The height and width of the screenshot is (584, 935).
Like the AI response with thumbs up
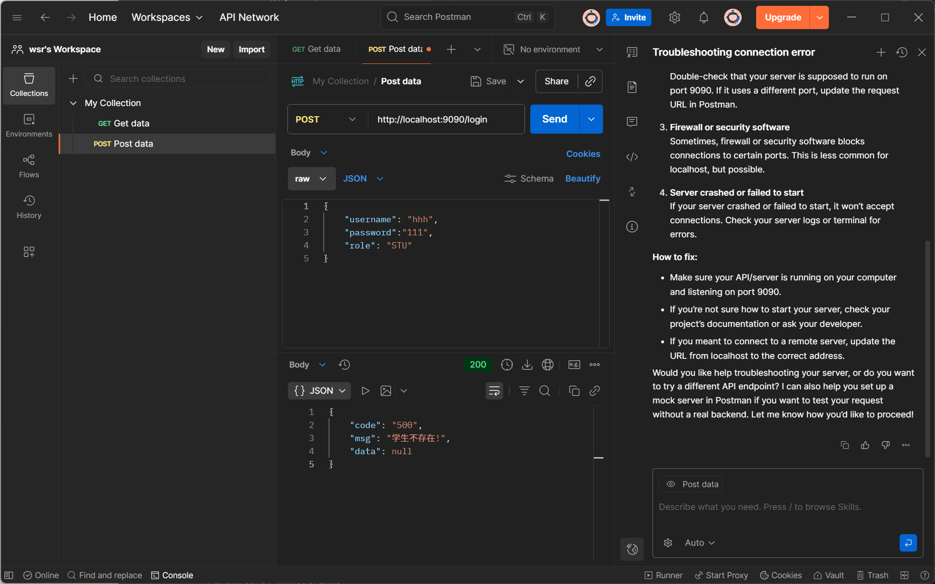(x=865, y=445)
